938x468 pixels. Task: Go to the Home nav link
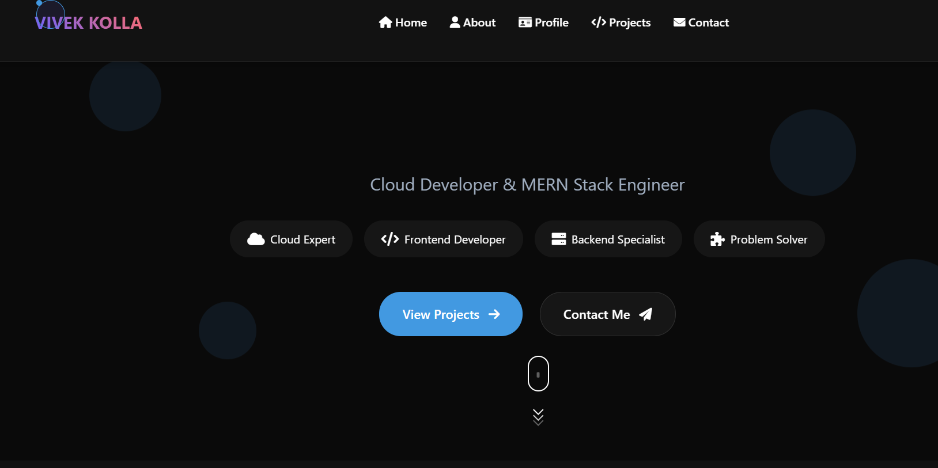tap(403, 22)
